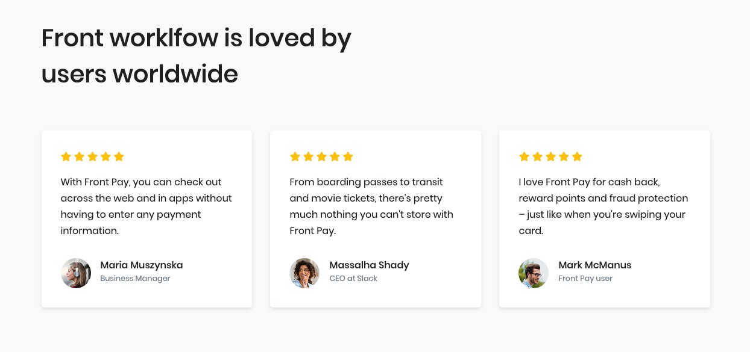The image size is (750, 352).
Task: Click the boarding passes testimonial text
Action: pos(371,206)
